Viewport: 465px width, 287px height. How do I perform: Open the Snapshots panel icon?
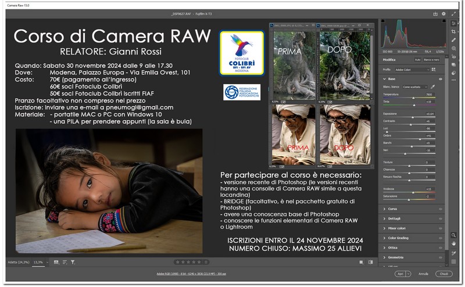tap(453, 64)
